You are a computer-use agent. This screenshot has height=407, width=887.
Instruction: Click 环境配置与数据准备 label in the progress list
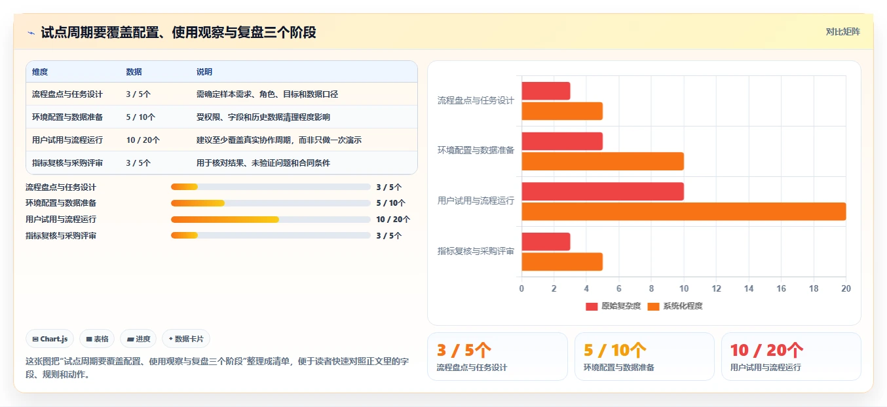click(x=61, y=203)
